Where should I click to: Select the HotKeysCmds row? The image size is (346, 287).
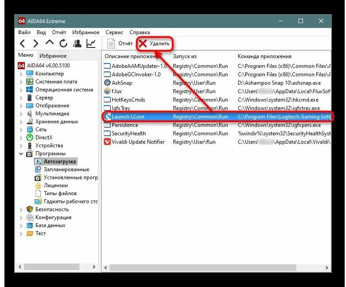217,100
